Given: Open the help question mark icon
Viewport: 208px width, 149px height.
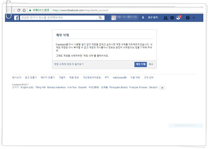Looking at the screenshot, I should pos(188,18).
